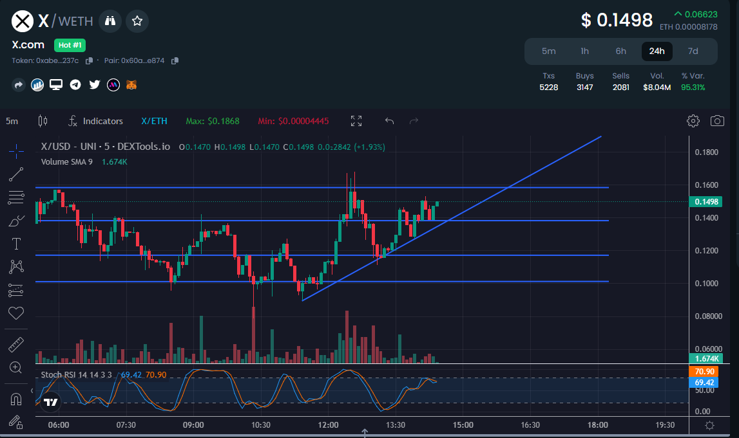Select the XABCD pattern tool
The width and height of the screenshot is (739, 438).
click(15, 266)
